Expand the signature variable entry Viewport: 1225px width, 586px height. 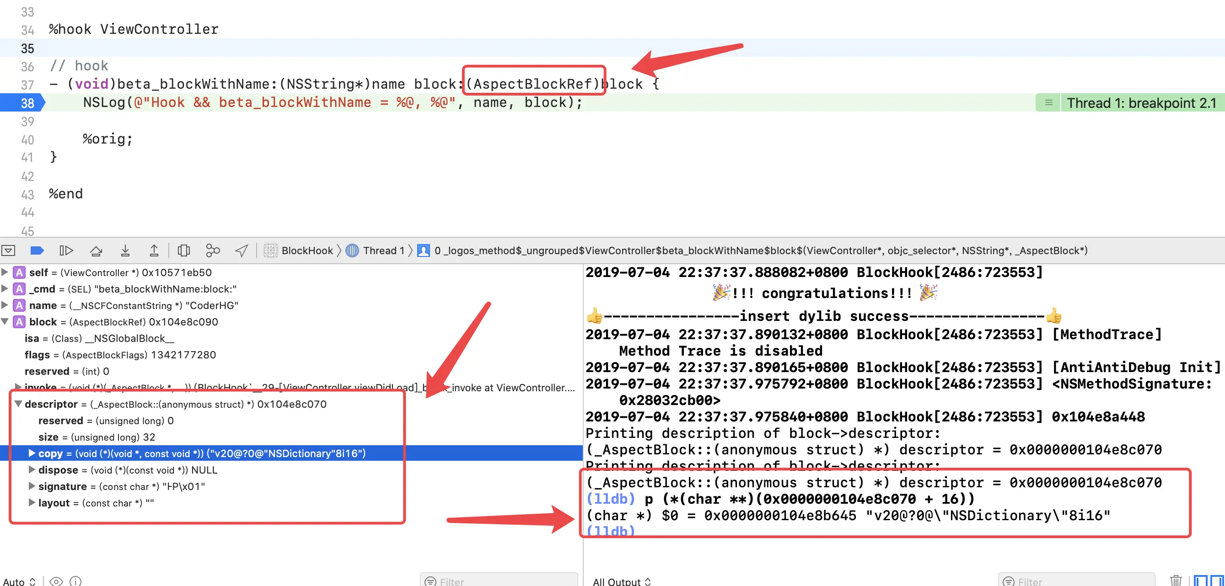click(x=32, y=486)
